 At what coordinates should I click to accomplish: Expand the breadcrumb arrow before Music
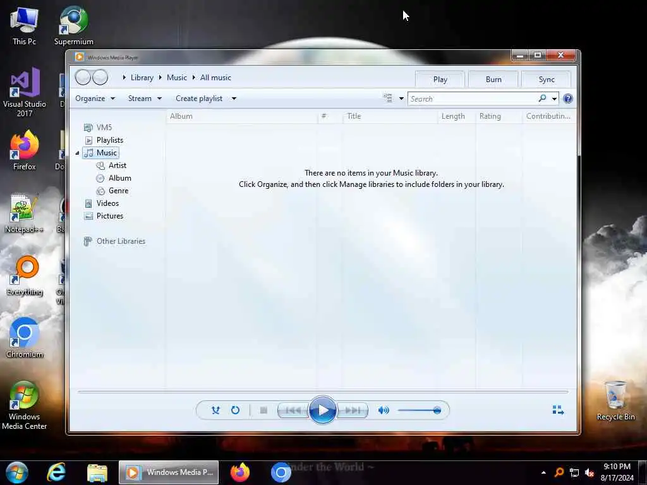160,78
